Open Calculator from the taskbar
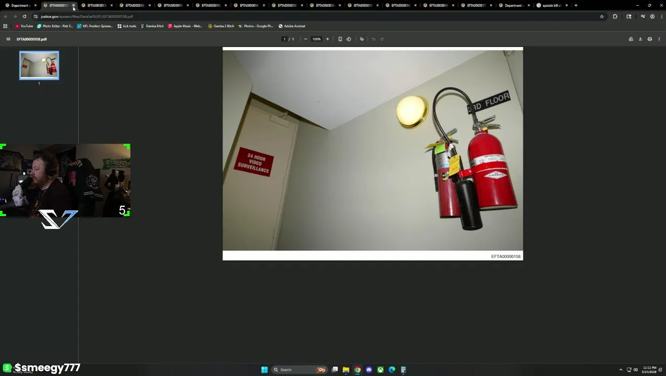 point(403,370)
